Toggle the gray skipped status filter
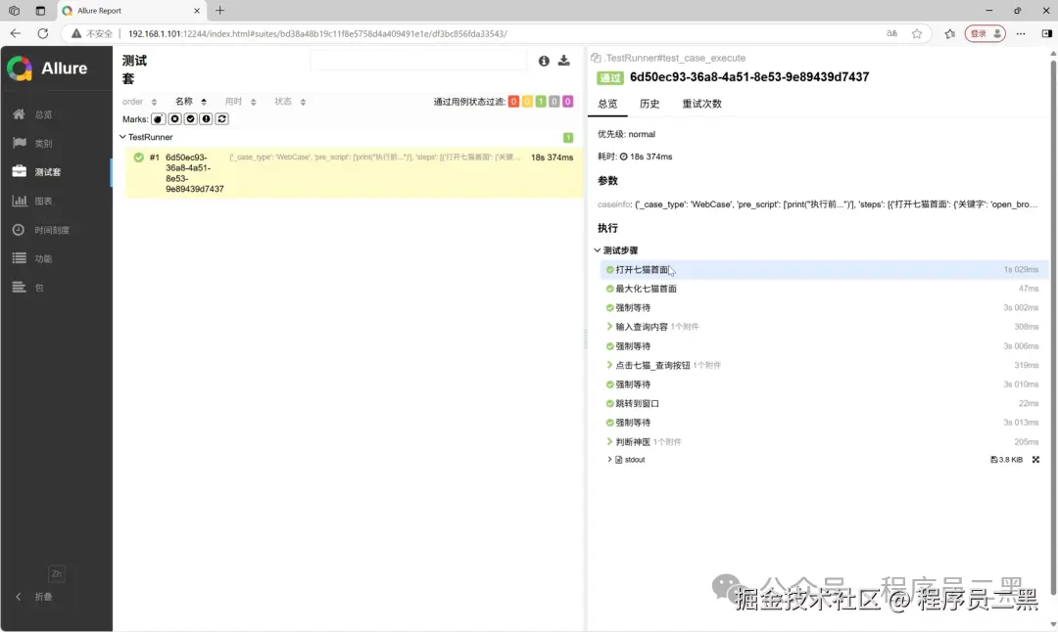Image resolution: width=1058 pixels, height=632 pixels. pos(553,102)
